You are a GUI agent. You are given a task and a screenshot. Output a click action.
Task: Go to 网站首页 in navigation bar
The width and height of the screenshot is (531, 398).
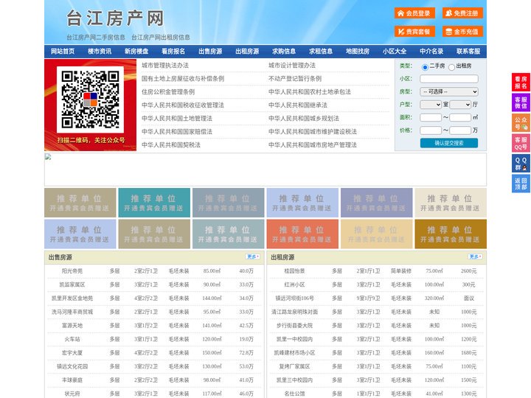(63, 51)
